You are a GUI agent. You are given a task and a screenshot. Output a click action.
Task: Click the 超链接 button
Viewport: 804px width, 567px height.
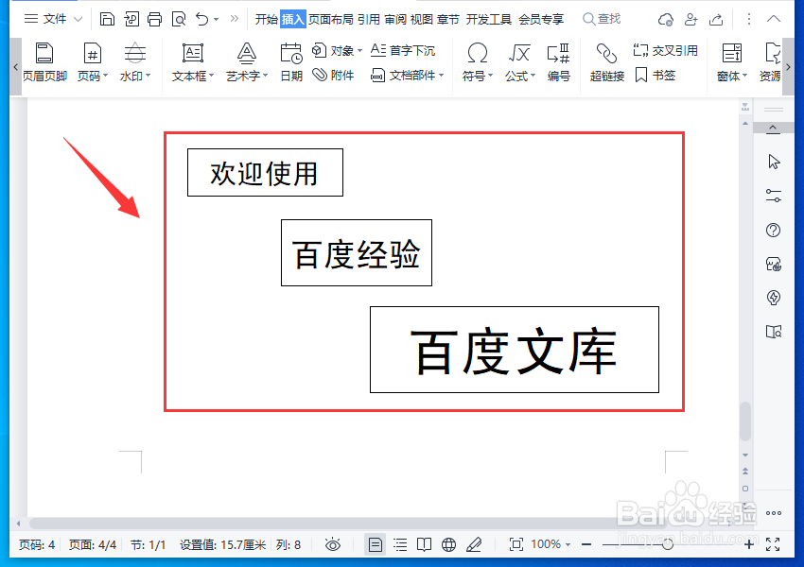pos(606,62)
